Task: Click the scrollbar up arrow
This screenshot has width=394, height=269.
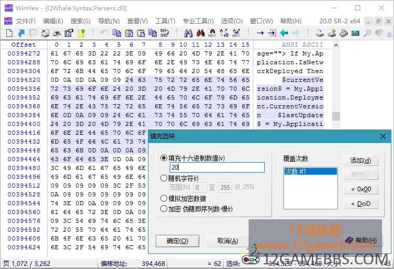Action: (x=336, y=46)
